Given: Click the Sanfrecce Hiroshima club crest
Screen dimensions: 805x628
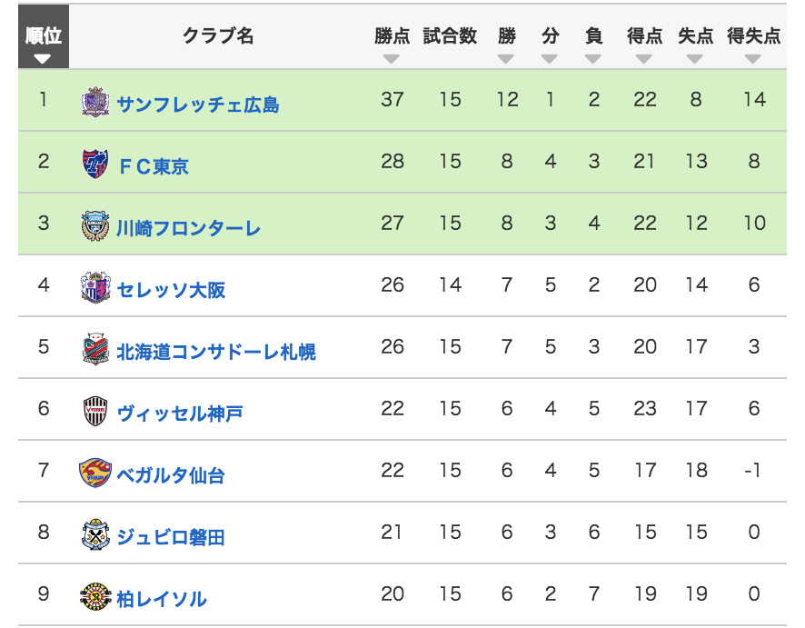Looking at the screenshot, I should tap(95, 102).
